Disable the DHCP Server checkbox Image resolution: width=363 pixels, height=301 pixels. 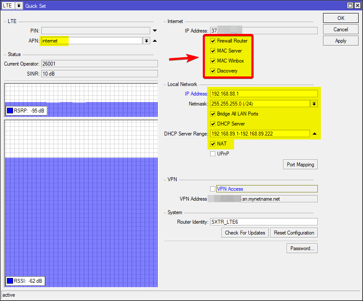[213, 124]
